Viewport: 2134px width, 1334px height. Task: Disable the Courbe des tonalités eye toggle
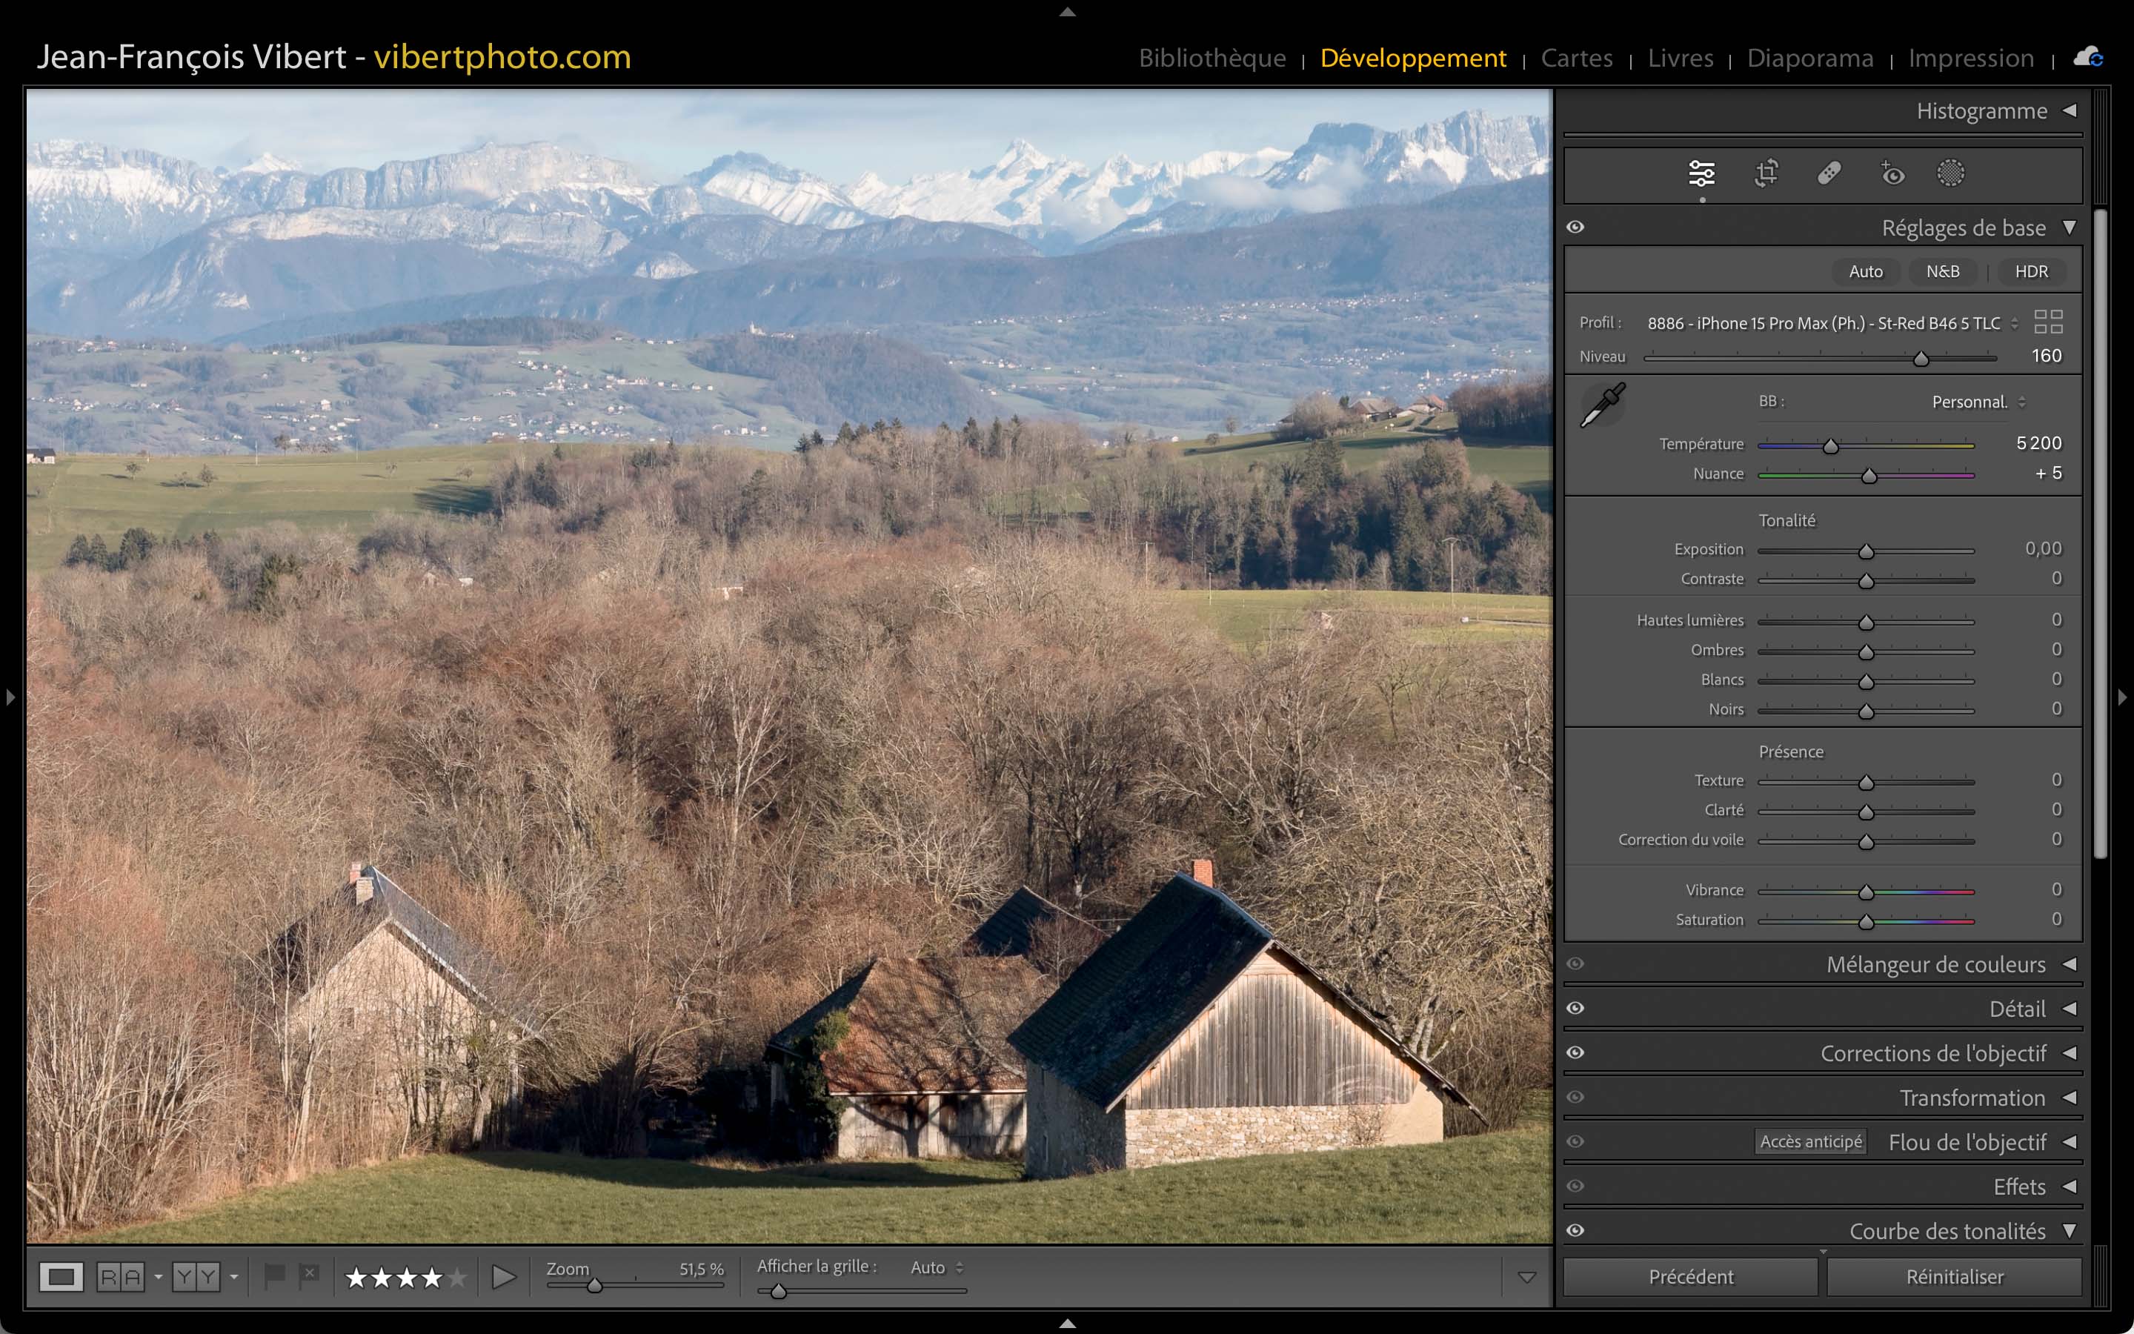pos(1576,1231)
